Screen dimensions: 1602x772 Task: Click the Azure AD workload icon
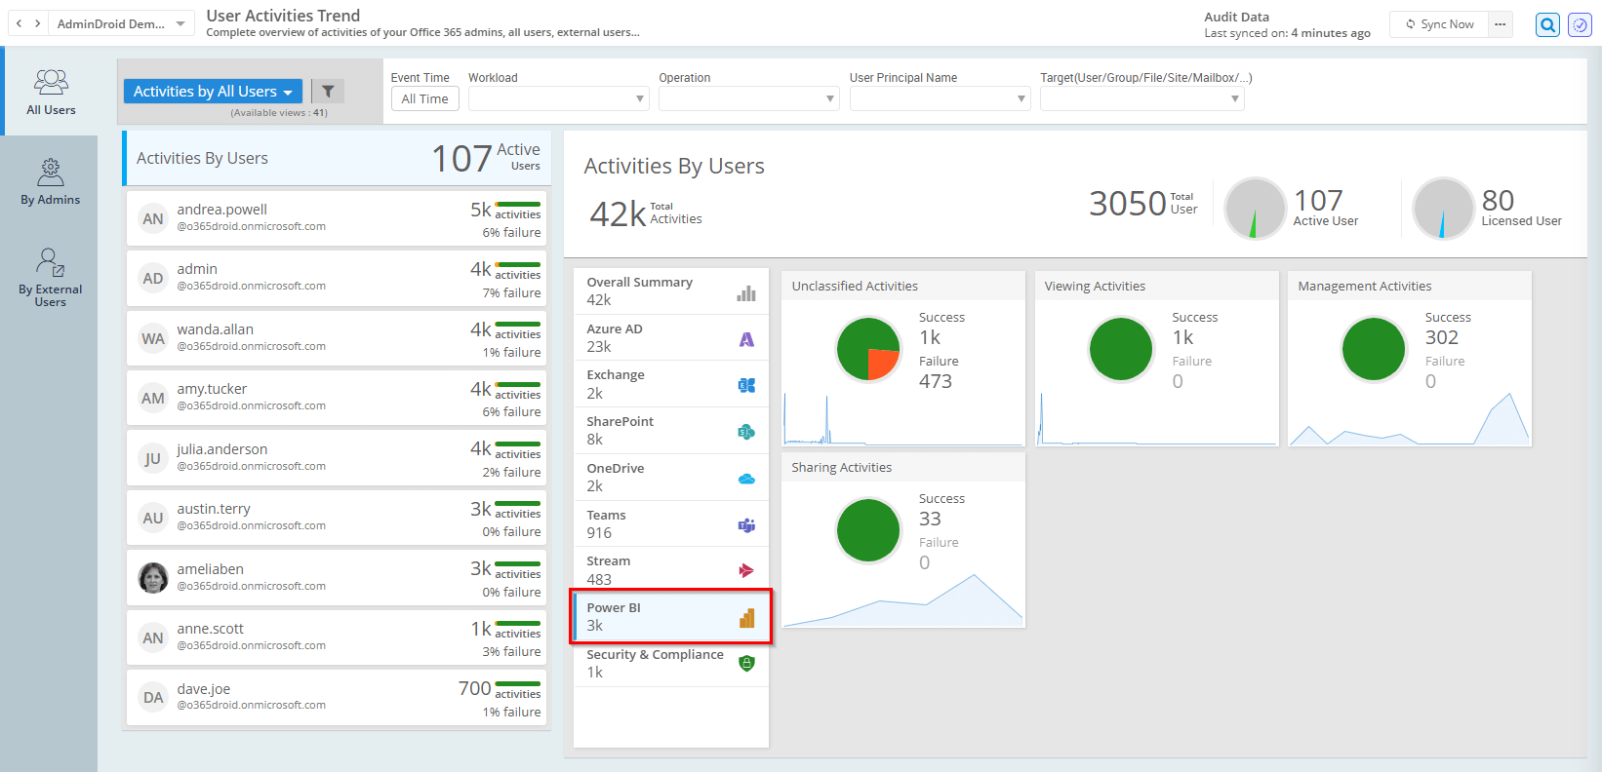coord(746,339)
